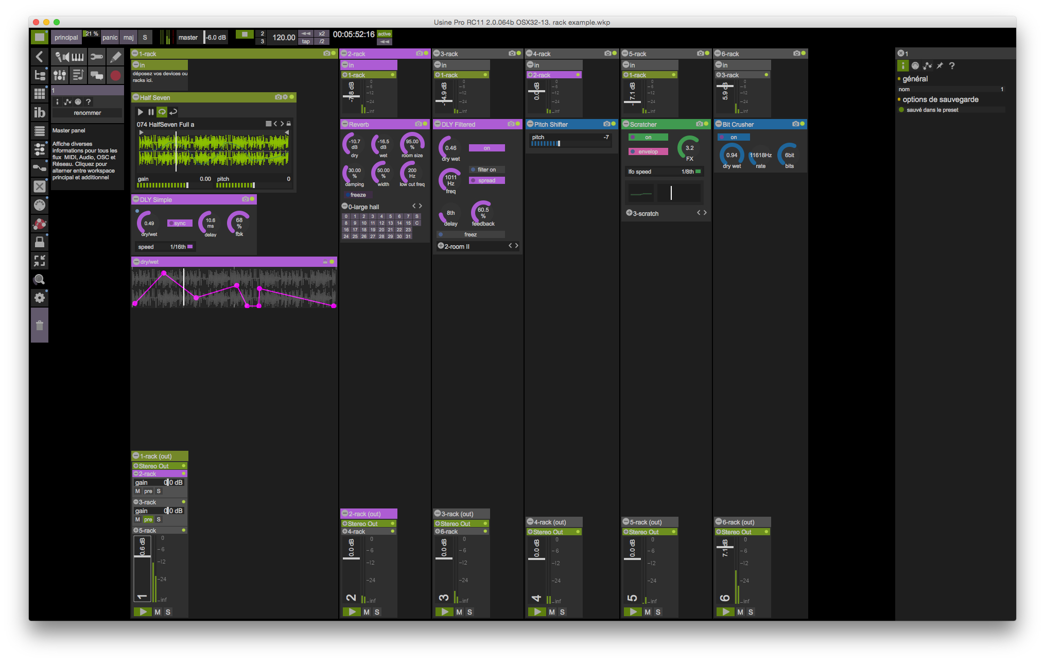Viewport: 1045px width, 662px height.
Task: Expand the 3-scratch section in the Scratcher module
Action: [629, 213]
